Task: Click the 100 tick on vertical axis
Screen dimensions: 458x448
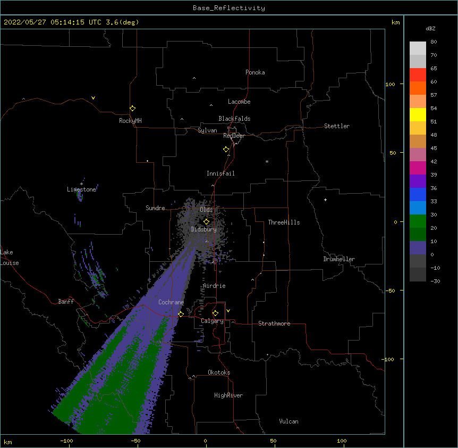Action: click(x=390, y=84)
